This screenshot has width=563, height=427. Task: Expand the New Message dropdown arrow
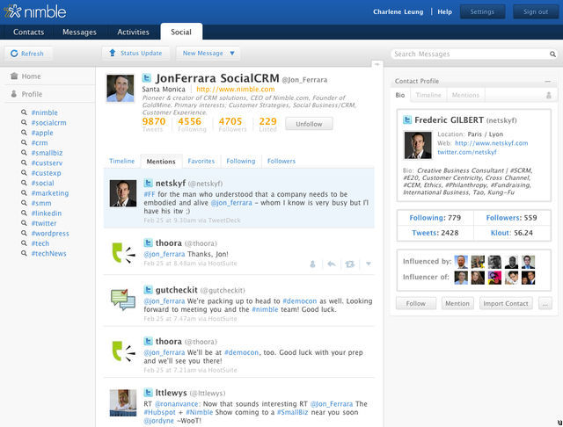pyautogui.click(x=232, y=53)
